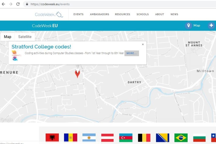Select the Bulgaria flag
Viewport: 216px width, 144px height.
tap(199, 138)
